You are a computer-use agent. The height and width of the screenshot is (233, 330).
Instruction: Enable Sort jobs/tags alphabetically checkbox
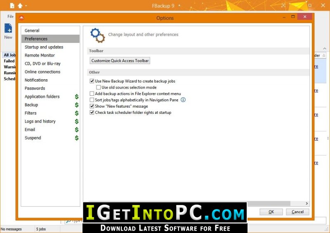tap(92, 100)
